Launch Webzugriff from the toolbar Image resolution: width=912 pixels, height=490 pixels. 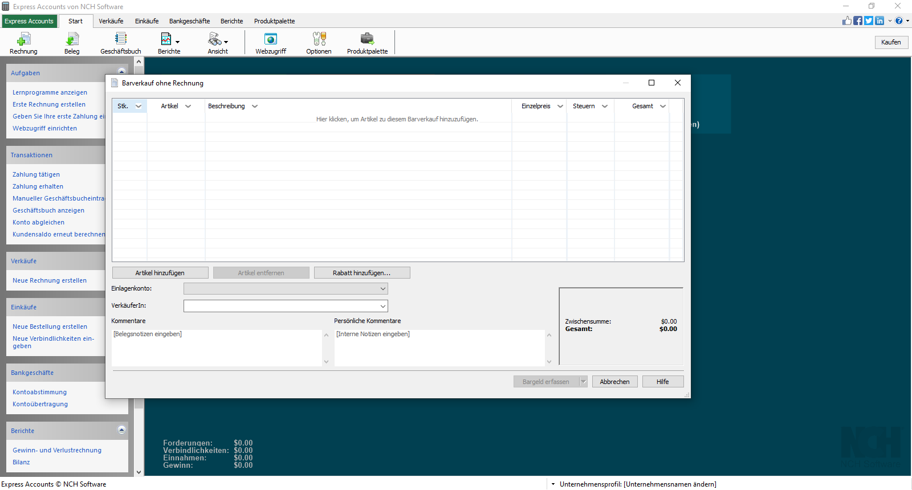tap(271, 43)
